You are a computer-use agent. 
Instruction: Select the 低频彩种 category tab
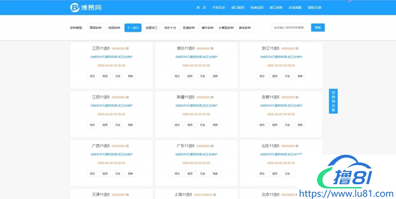[114, 28]
